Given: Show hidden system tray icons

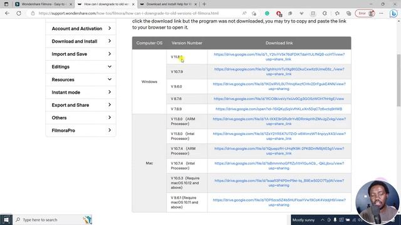Looking at the screenshot, I should click(323, 220).
